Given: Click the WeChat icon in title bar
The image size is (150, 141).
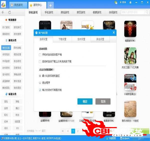Looking at the screenshot, I should click(x=116, y=2).
